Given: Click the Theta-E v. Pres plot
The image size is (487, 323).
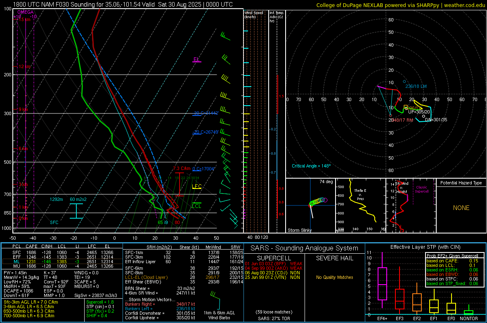Looking at the screenshot, I should pyautogui.click(x=361, y=205).
